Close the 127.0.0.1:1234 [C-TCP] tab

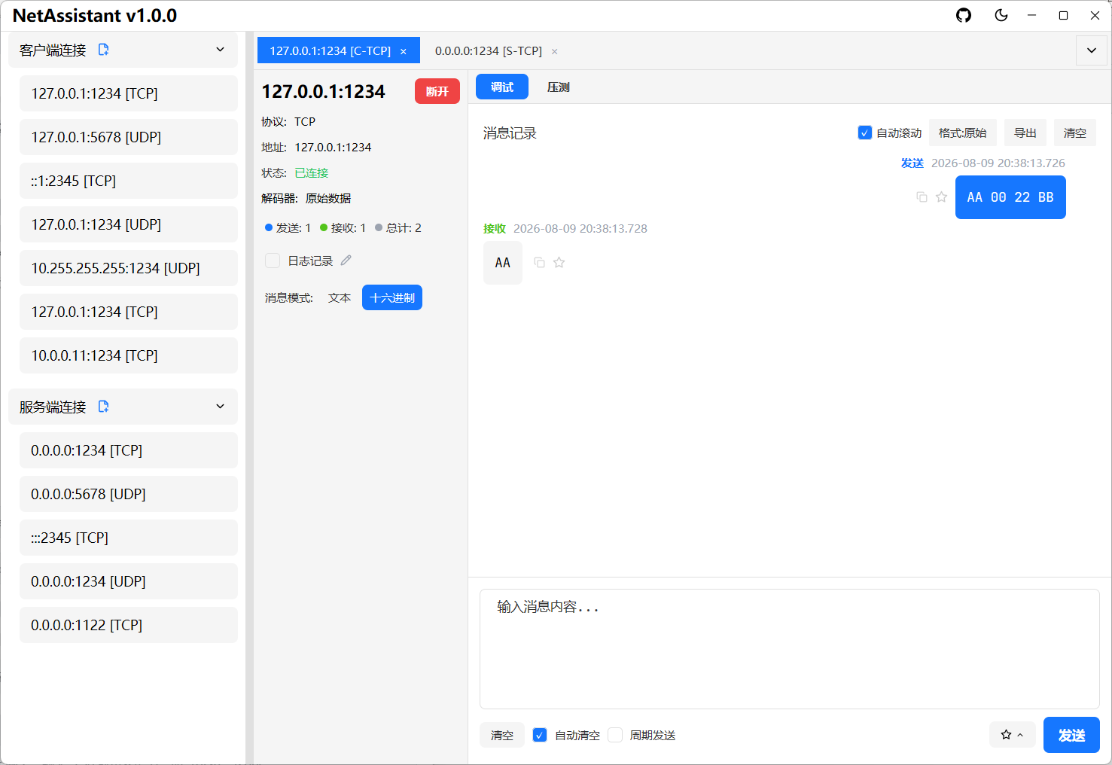404,51
